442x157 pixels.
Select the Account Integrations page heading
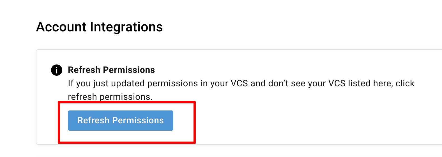coord(99,27)
